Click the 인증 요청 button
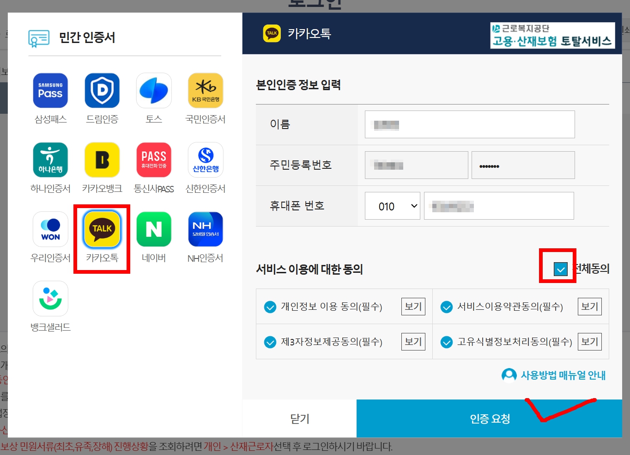Viewport: 630px width, 455px height. coord(490,418)
